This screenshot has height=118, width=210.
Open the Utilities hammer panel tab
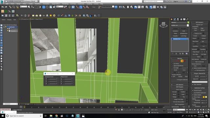187,19
